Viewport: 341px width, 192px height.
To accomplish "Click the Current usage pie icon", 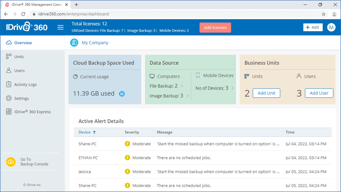I will (75, 77).
